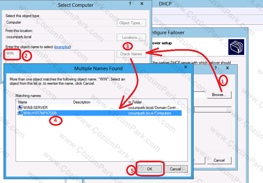This screenshot has width=263, height=183.
Task: Click the object name input field
Action: tap(60, 56)
